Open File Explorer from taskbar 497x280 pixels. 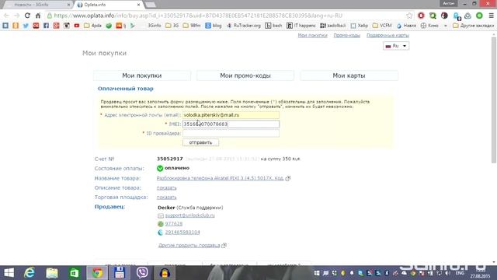52,273
